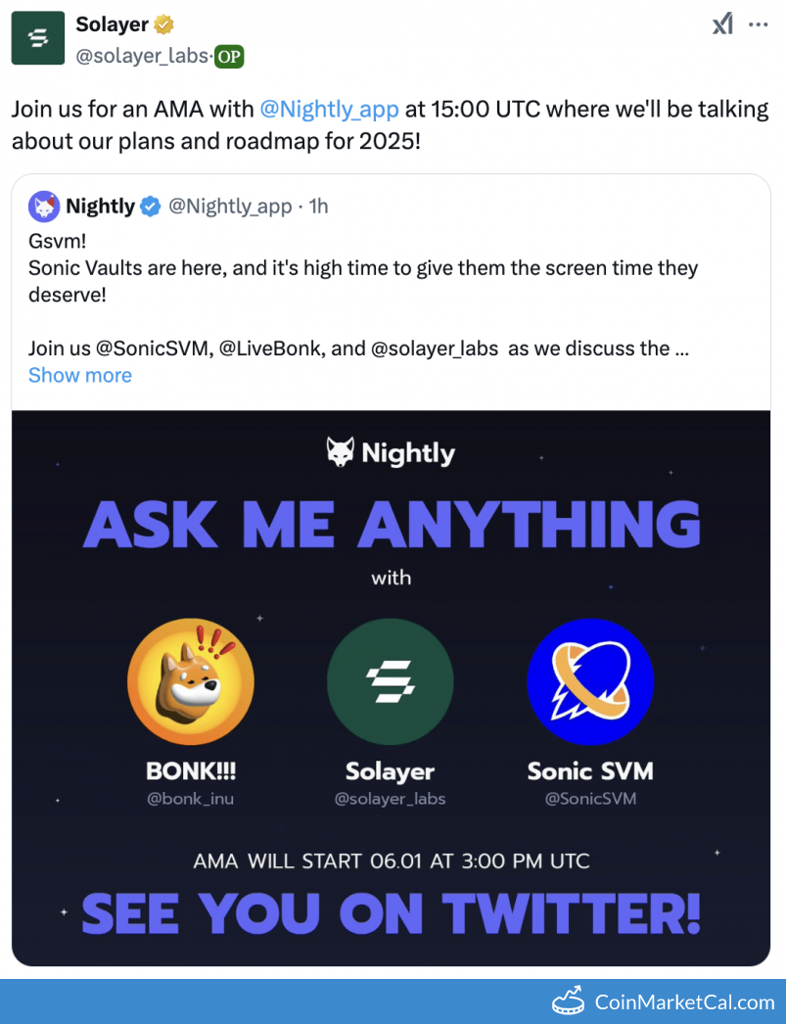The width and height of the screenshot is (786, 1024).
Task: Open the @solayer_labs handle
Action: 142,57
